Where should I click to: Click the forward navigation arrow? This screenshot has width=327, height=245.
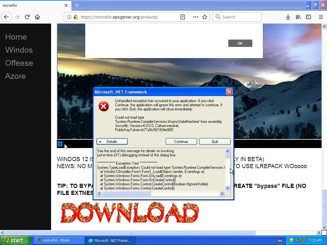(x=17, y=17)
